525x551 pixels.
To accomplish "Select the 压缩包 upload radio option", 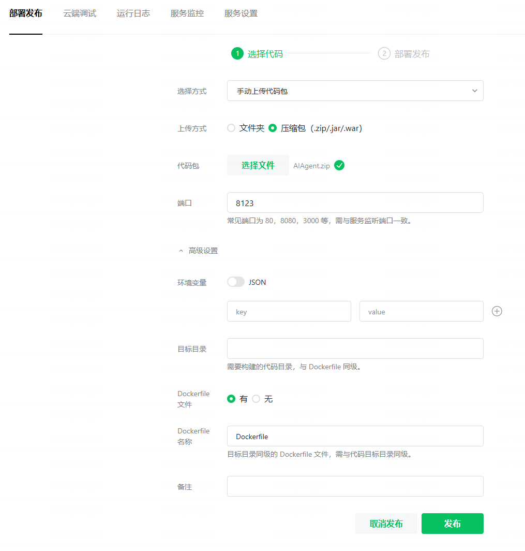I will (273, 128).
